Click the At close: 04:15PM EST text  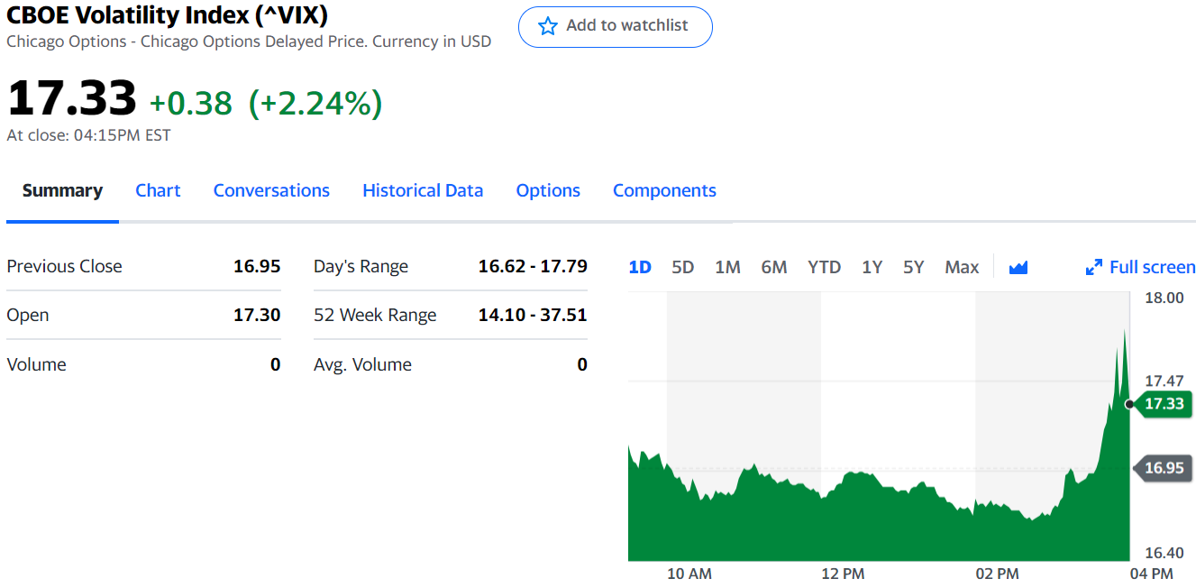[88, 135]
